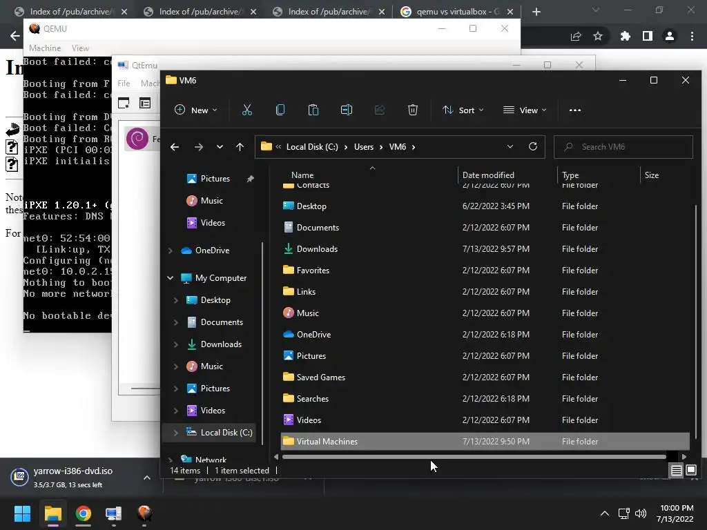Click the Delete trash icon in Explorer
The image size is (707, 530).
click(413, 110)
